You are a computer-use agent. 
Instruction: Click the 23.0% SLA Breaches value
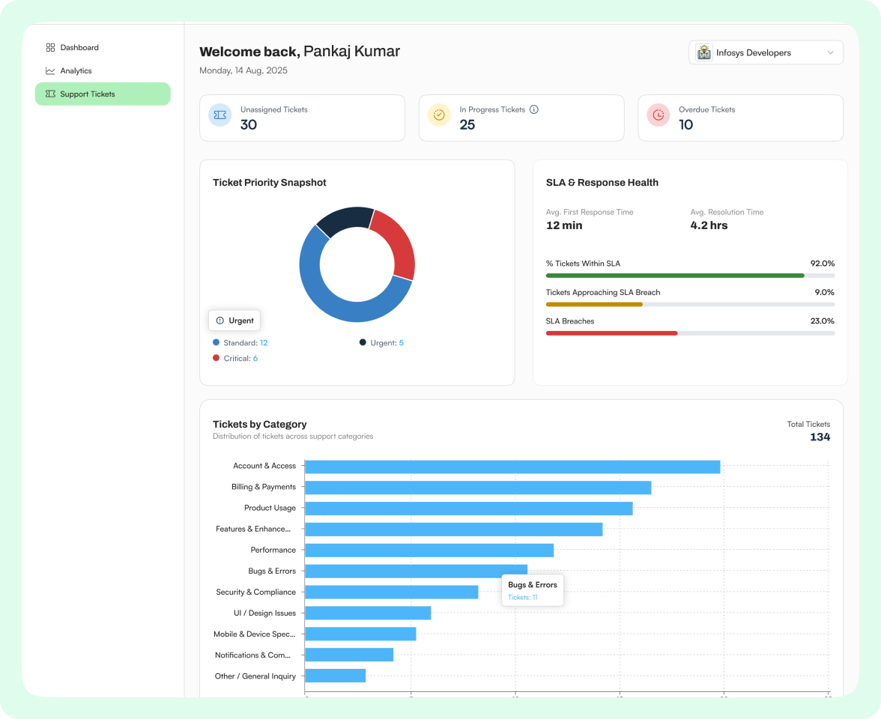pos(823,321)
